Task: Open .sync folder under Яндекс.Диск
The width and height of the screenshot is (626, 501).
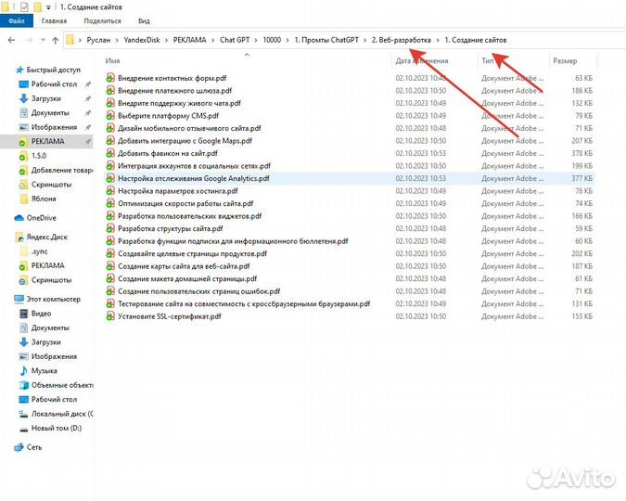Action: click(x=39, y=251)
